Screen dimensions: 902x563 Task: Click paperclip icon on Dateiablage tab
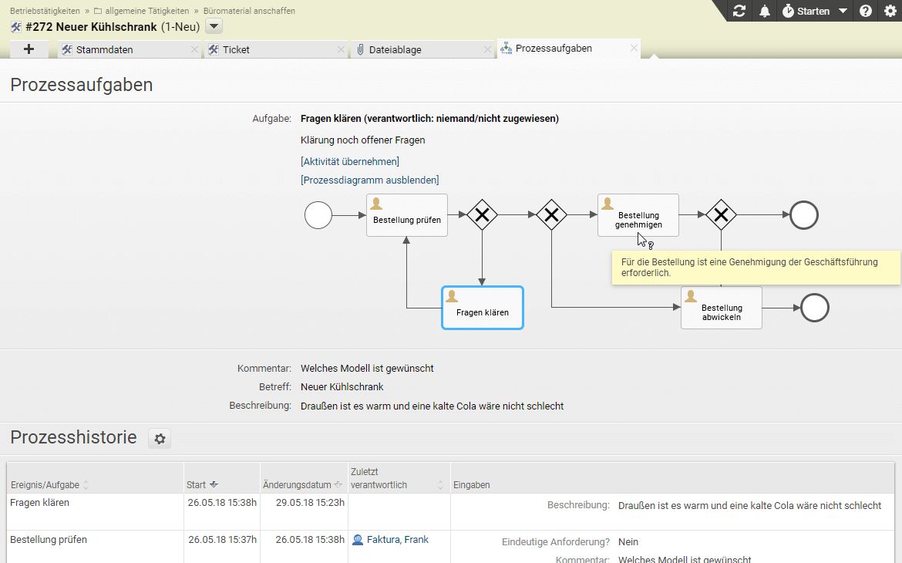[360, 49]
